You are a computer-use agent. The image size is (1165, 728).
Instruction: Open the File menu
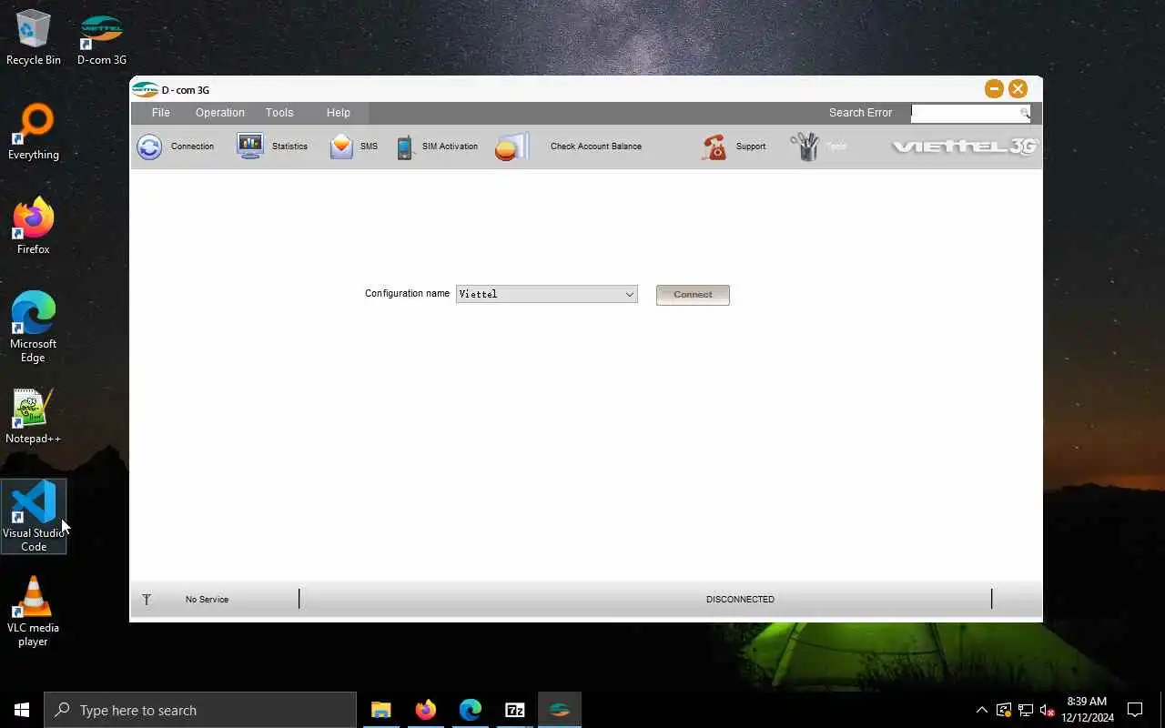tap(161, 113)
